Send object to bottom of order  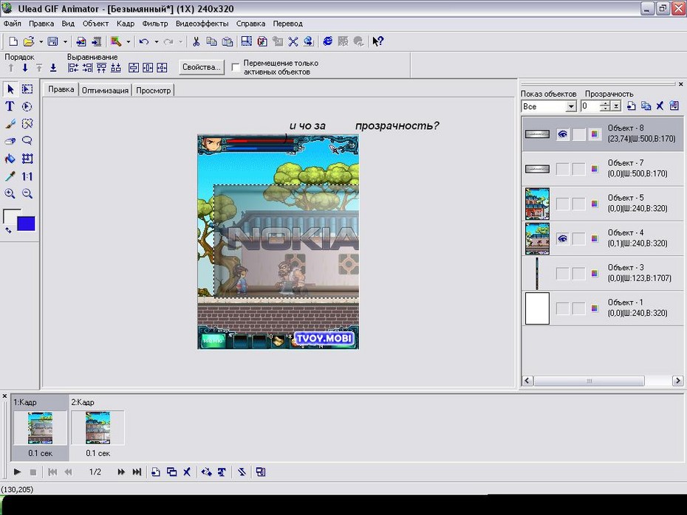pyautogui.click(x=53, y=68)
